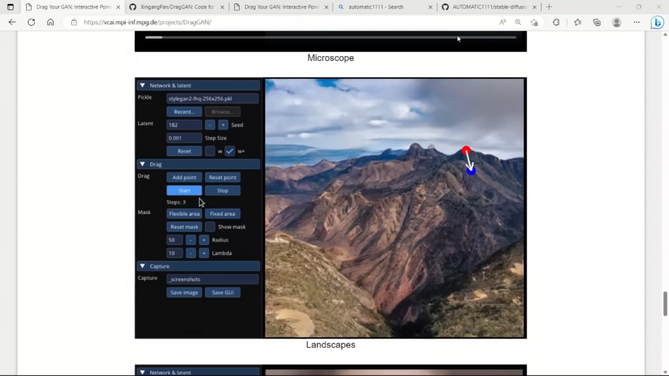Open browser collections
The width and height of the screenshot is (669, 376).
coord(597,22)
